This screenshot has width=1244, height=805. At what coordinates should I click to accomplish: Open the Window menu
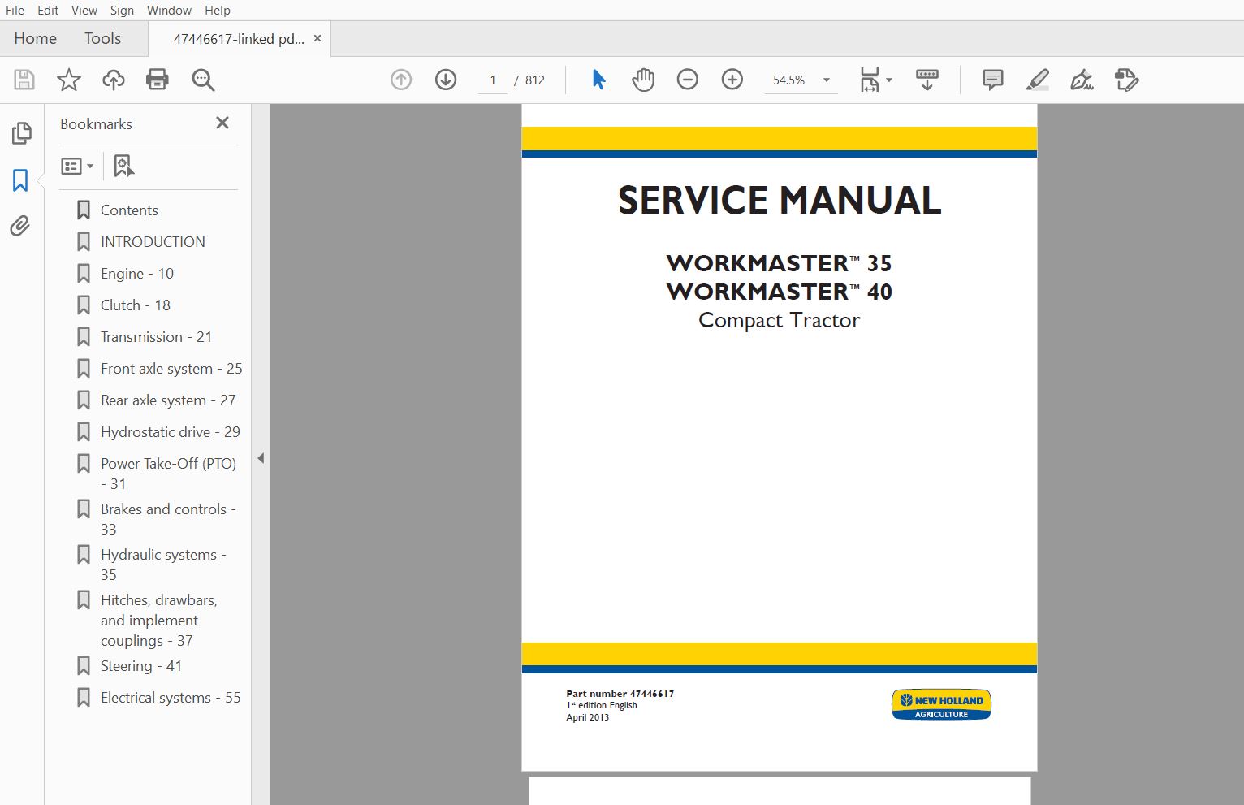pyautogui.click(x=169, y=10)
